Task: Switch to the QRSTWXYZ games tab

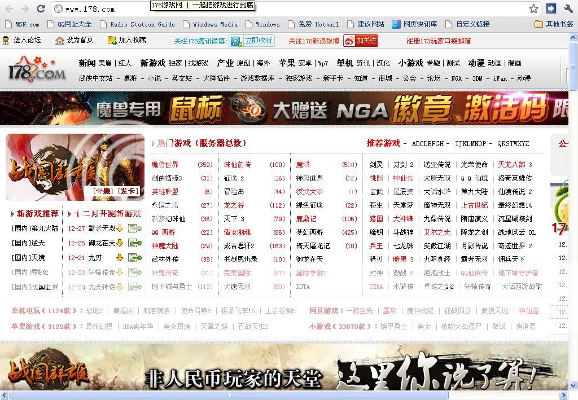Action: tap(513, 144)
